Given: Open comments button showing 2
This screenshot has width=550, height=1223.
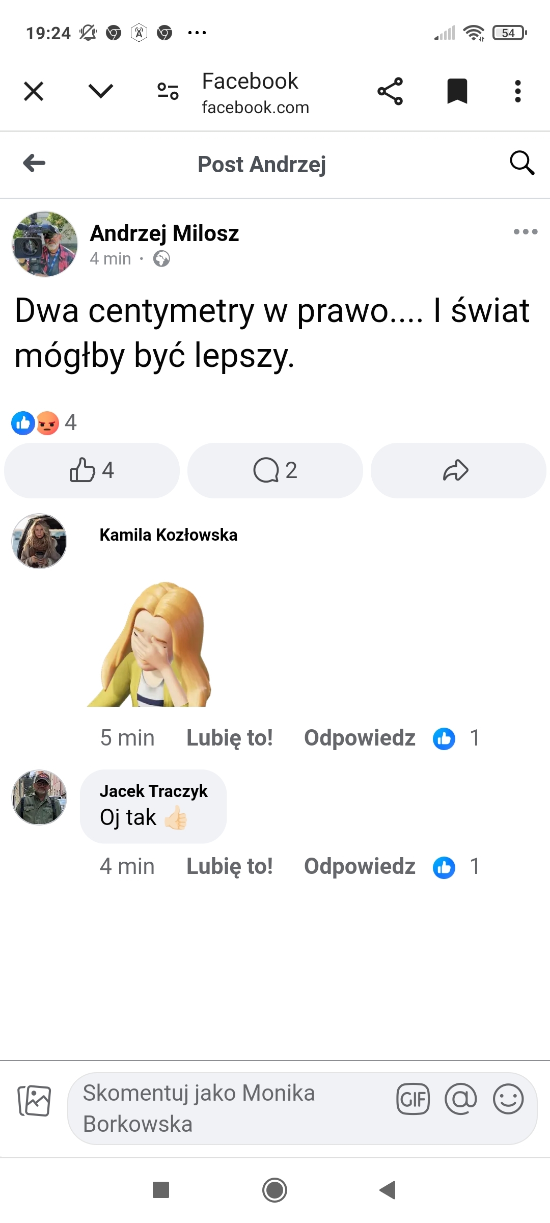Looking at the screenshot, I should 275,470.
